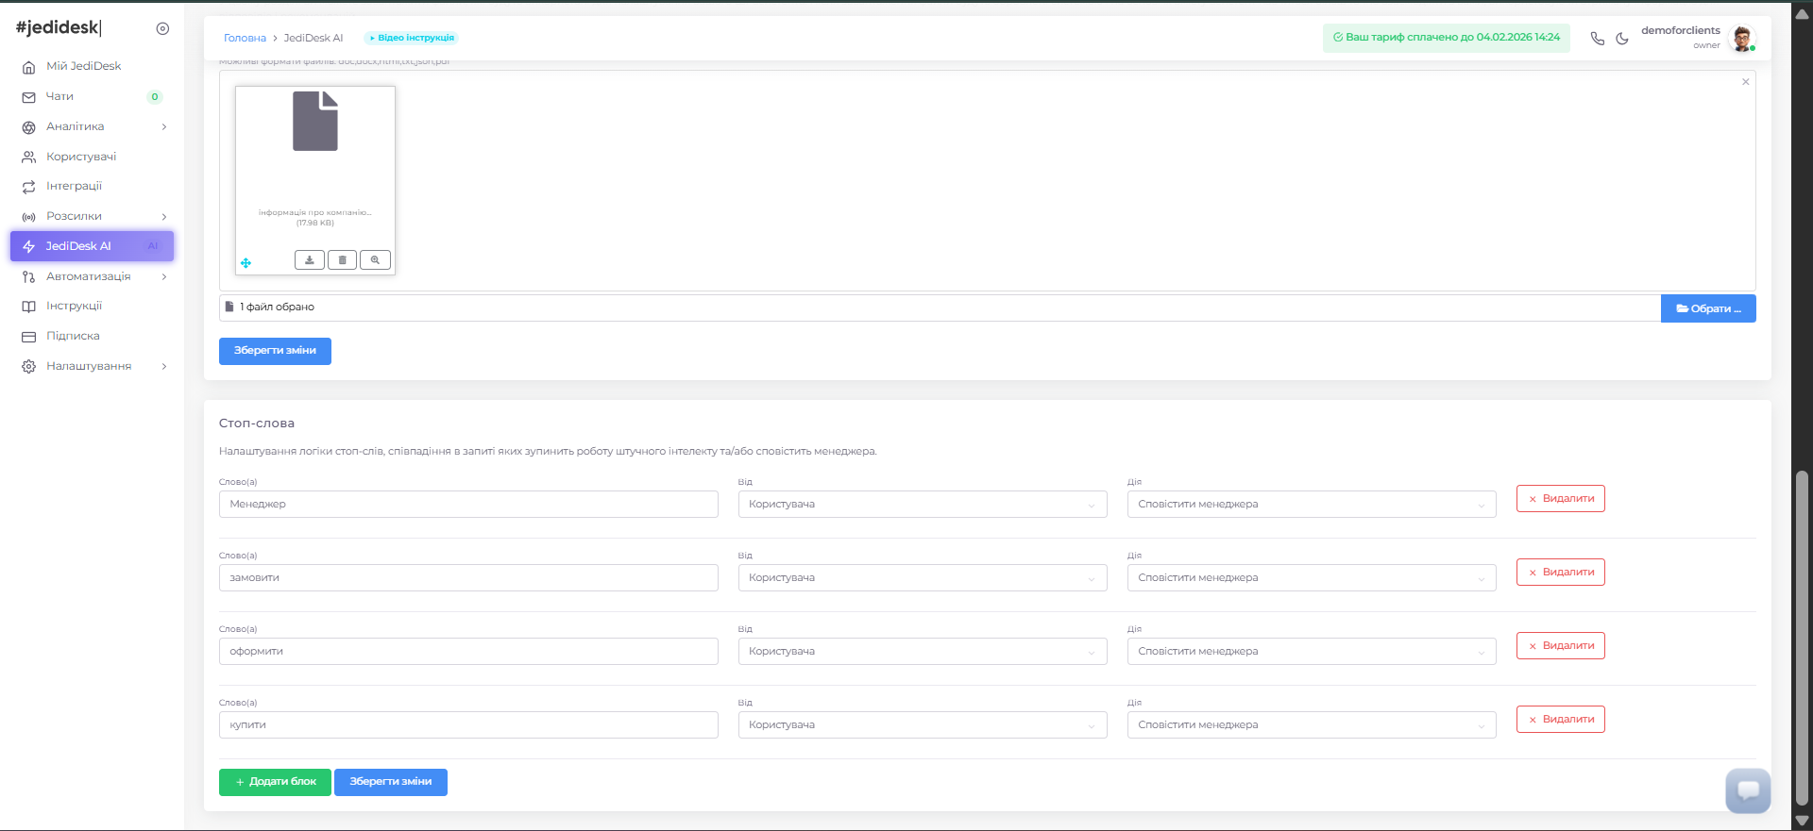Click 'Видалити' for the оформити stop-word

(1560, 646)
